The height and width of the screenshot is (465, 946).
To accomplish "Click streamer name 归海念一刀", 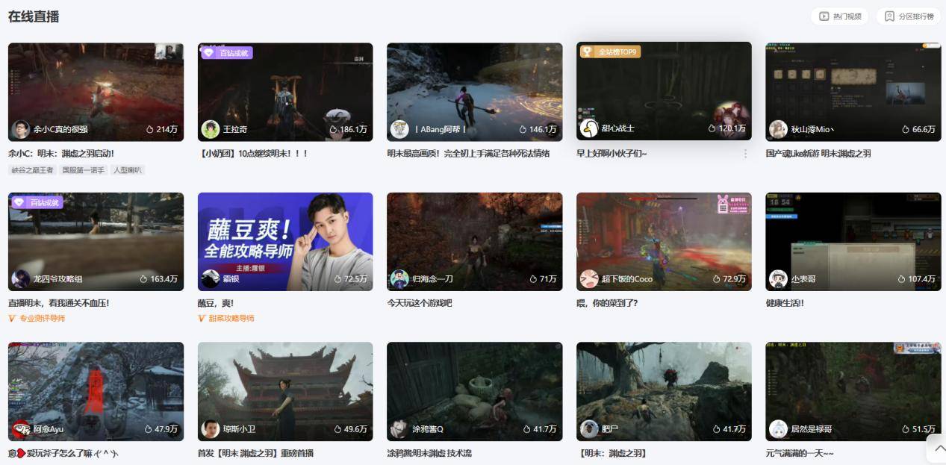I will [433, 279].
